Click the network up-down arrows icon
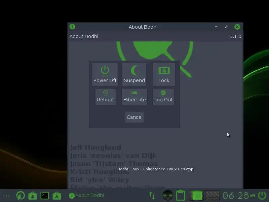269x202 pixels. pos(152,196)
